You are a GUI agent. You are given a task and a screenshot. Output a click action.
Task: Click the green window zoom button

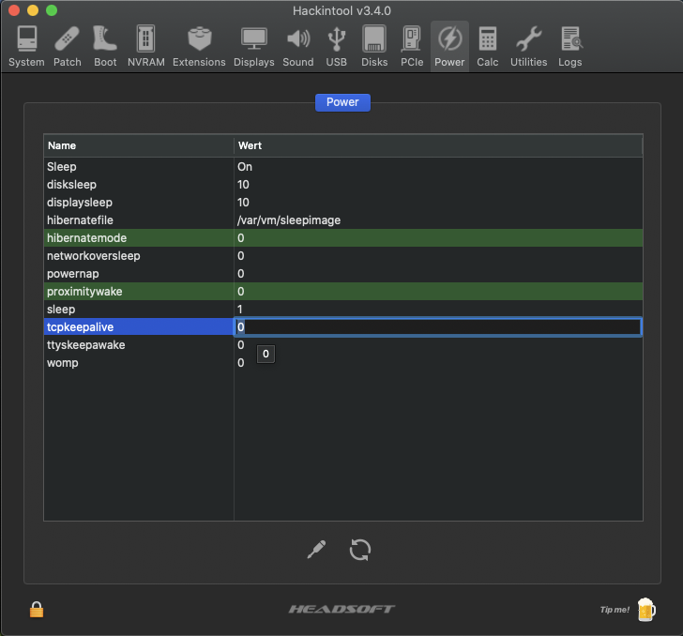tap(52, 10)
